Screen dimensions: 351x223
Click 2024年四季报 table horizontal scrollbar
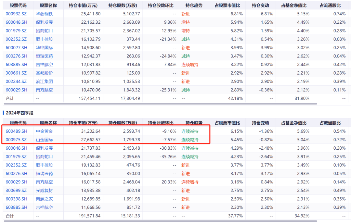[x=160, y=221]
